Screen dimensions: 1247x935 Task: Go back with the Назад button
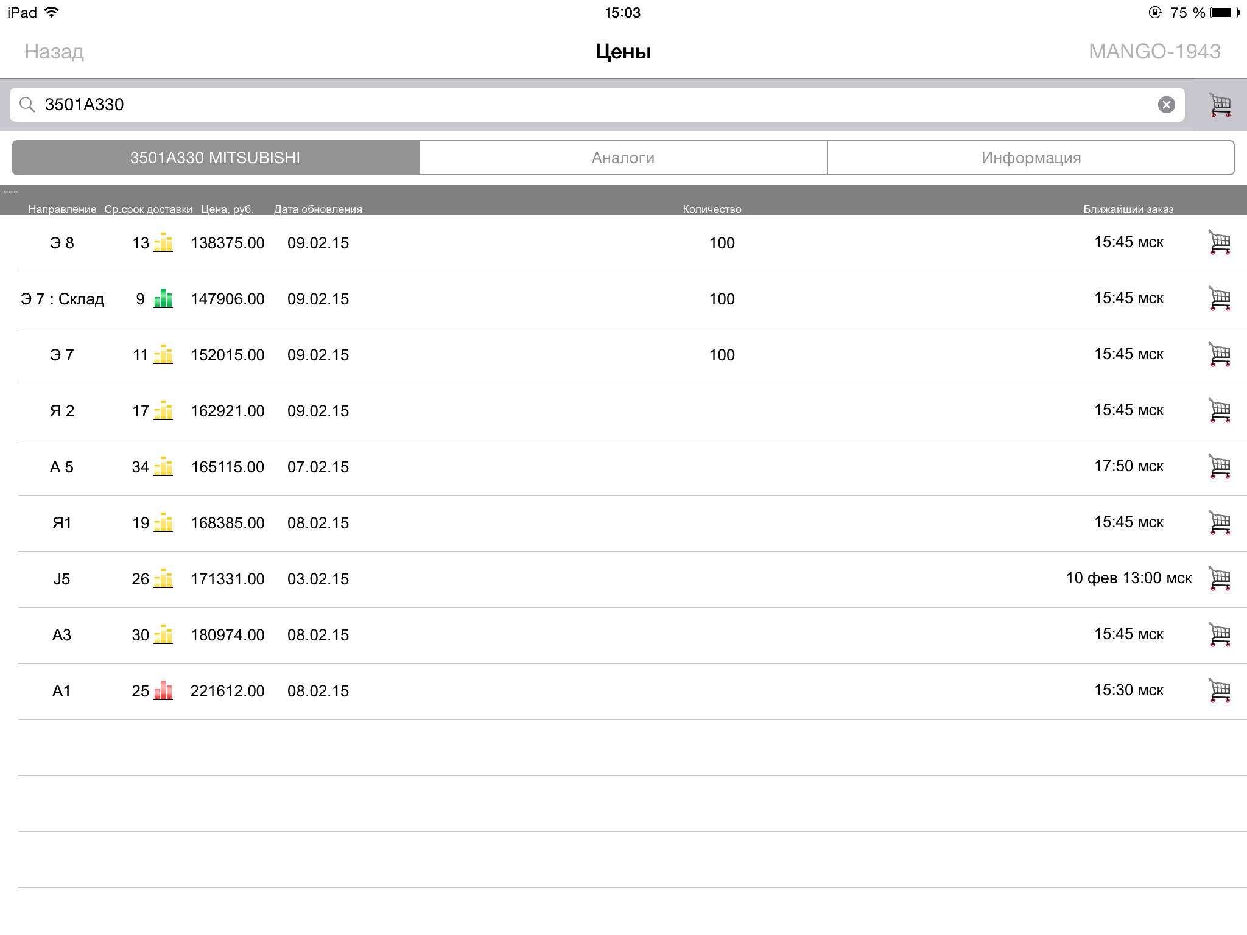point(54,52)
